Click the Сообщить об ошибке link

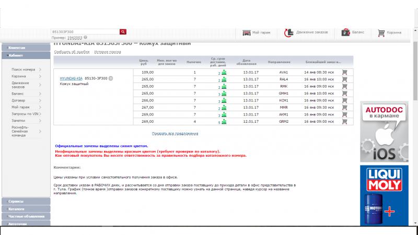[72, 52]
